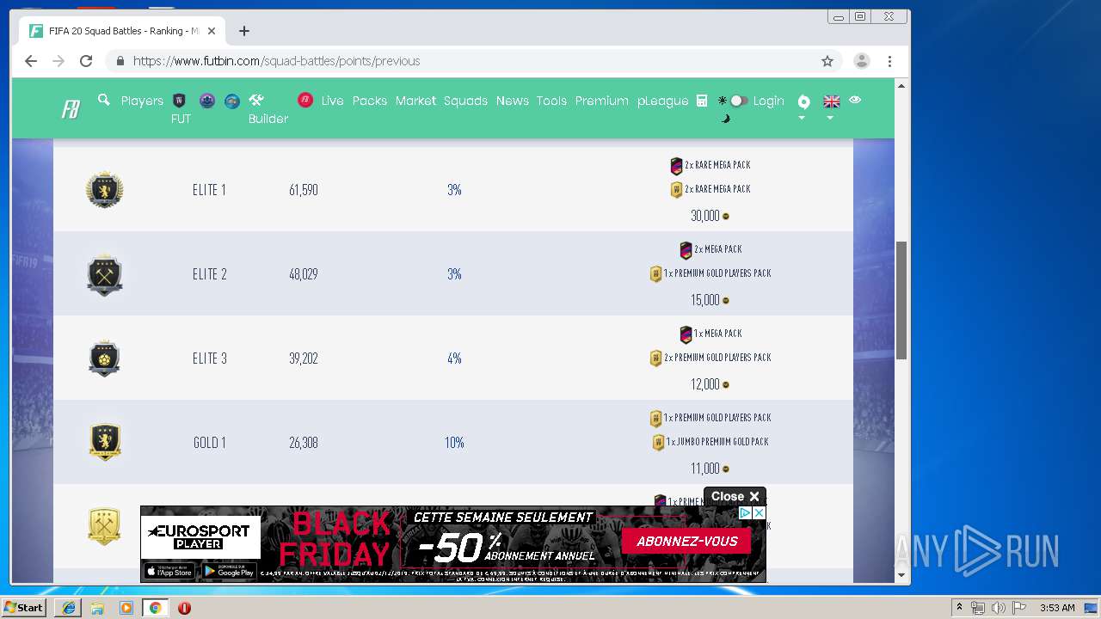
Task: Click the Elite 3 rank badge
Action: 105,359
